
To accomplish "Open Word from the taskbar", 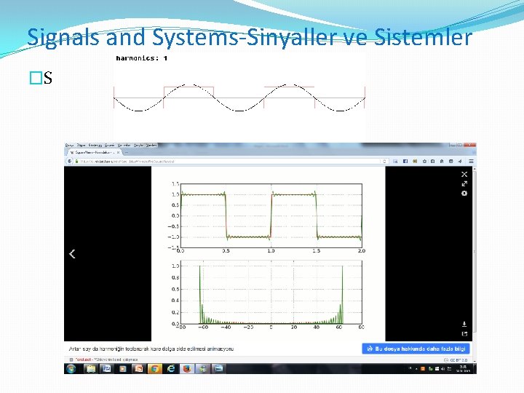I will (x=106, y=368).
